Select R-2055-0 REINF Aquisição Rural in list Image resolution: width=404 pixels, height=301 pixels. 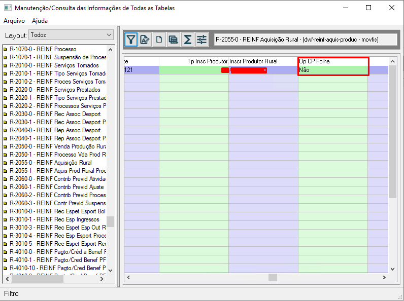(50, 163)
